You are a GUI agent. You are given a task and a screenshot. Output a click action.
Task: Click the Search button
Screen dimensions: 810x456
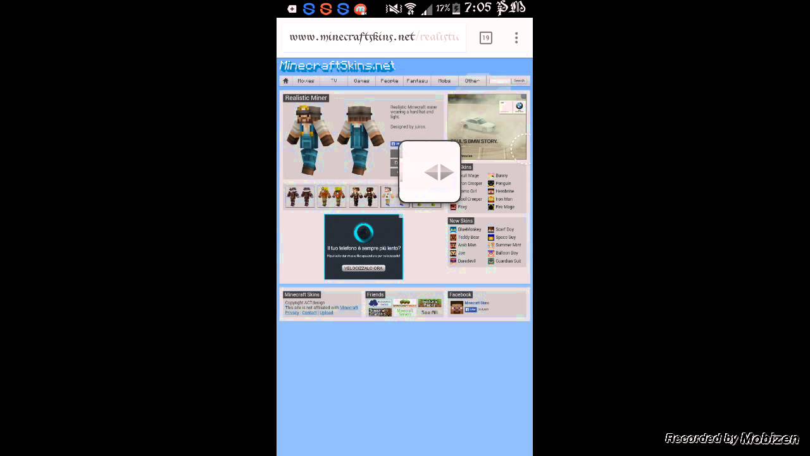(519, 81)
